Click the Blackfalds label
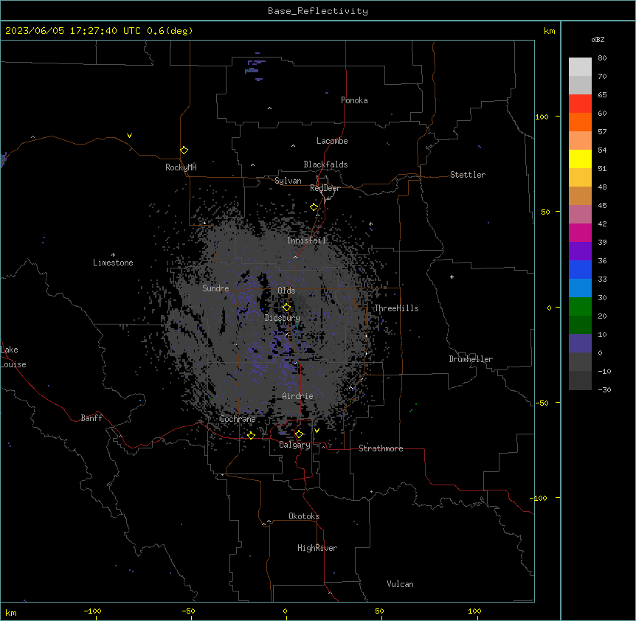 (x=325, y=164)
